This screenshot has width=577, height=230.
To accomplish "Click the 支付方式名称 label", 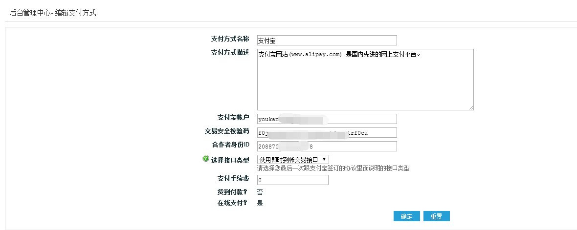I will (x=230, y=39).
